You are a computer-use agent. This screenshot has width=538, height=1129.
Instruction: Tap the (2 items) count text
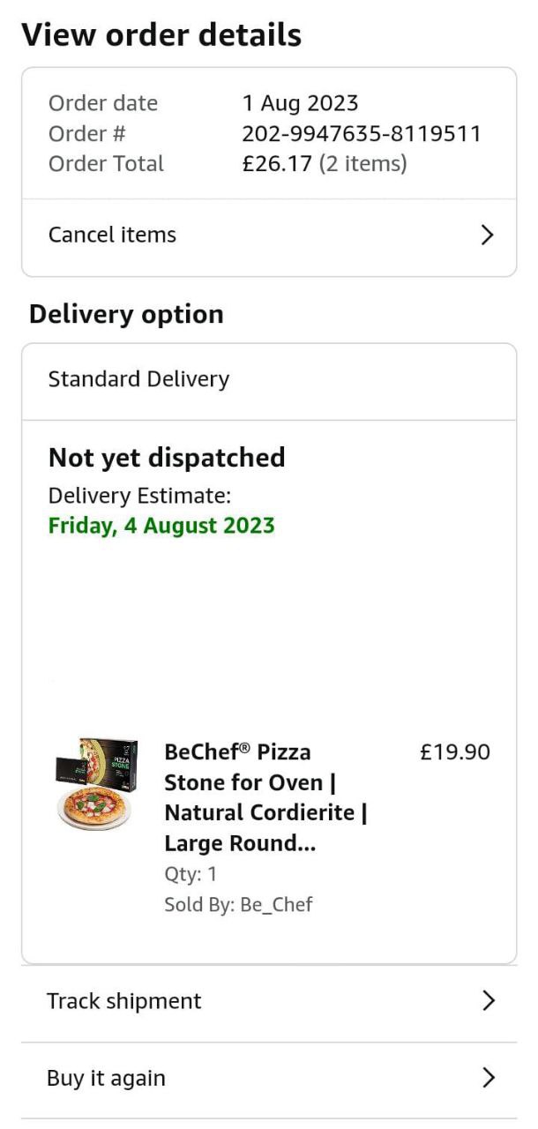point(363,163)
